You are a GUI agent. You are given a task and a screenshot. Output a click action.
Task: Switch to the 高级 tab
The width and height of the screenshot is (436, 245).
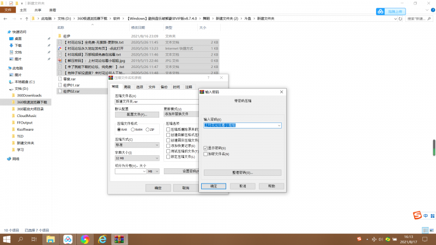tap(128, 87)
